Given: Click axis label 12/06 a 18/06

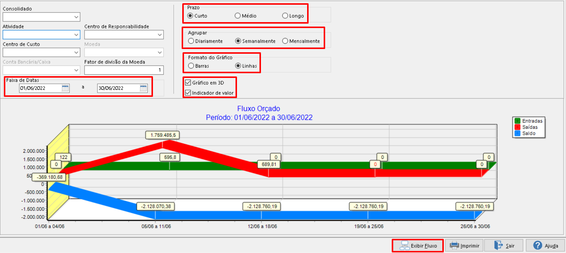Looking at the screenshot, I should click(x=262, y=226).
